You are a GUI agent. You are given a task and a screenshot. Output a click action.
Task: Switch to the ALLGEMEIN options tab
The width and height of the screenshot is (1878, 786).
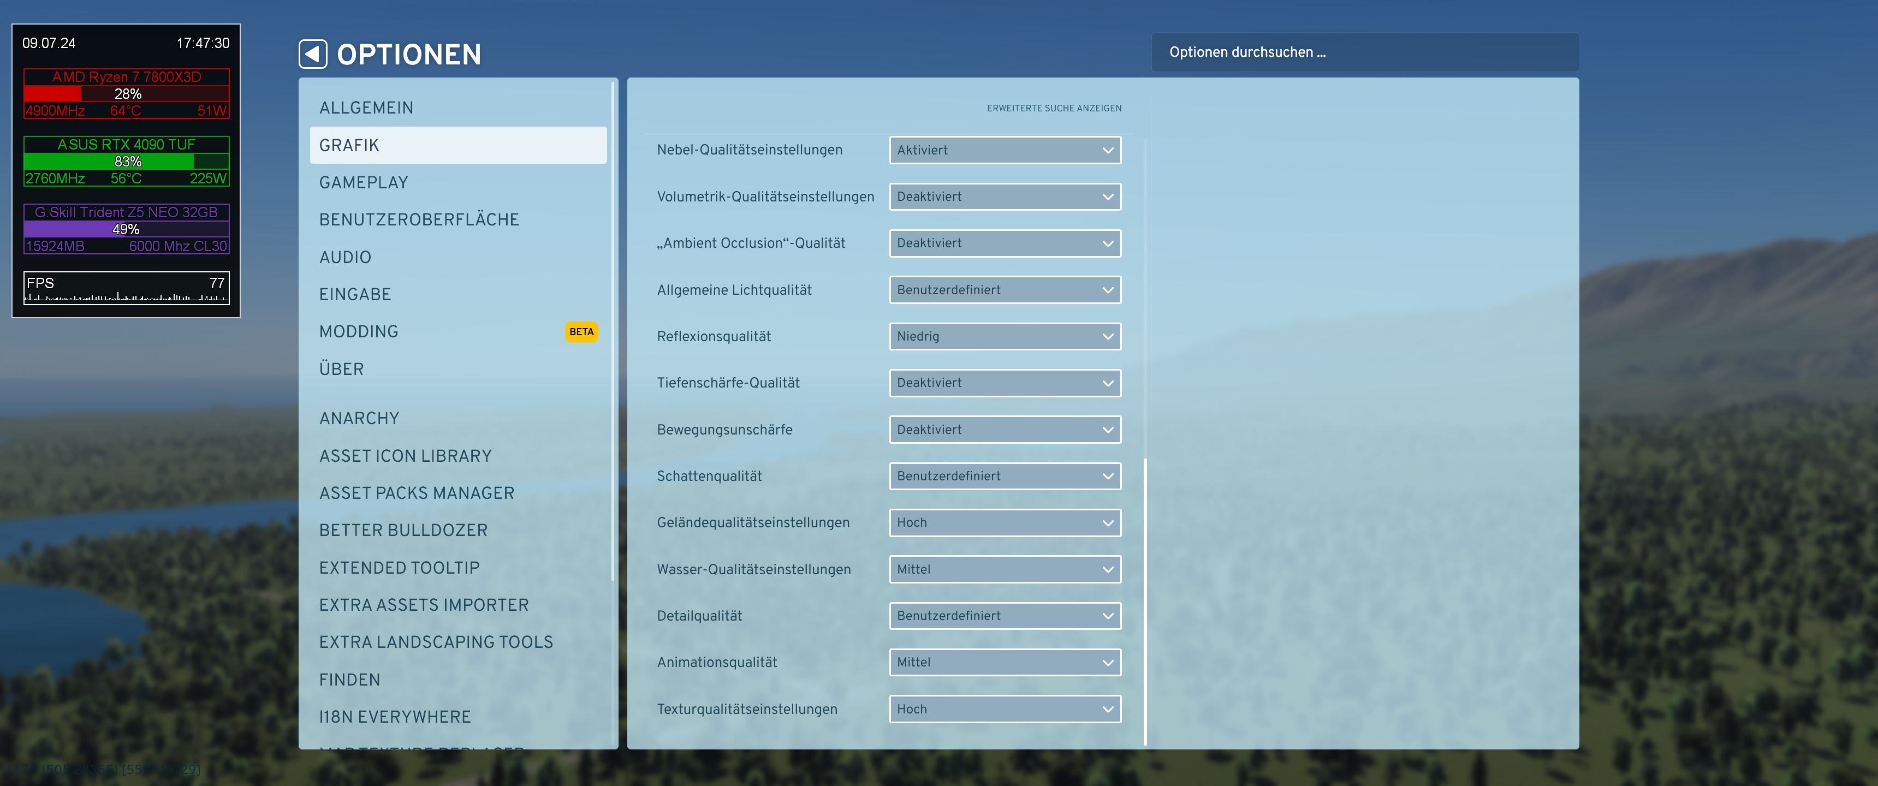click(x=366, y=108)
